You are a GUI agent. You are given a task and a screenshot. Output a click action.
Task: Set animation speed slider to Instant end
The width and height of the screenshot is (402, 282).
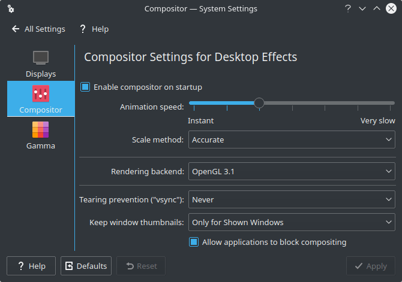(194, 103)
